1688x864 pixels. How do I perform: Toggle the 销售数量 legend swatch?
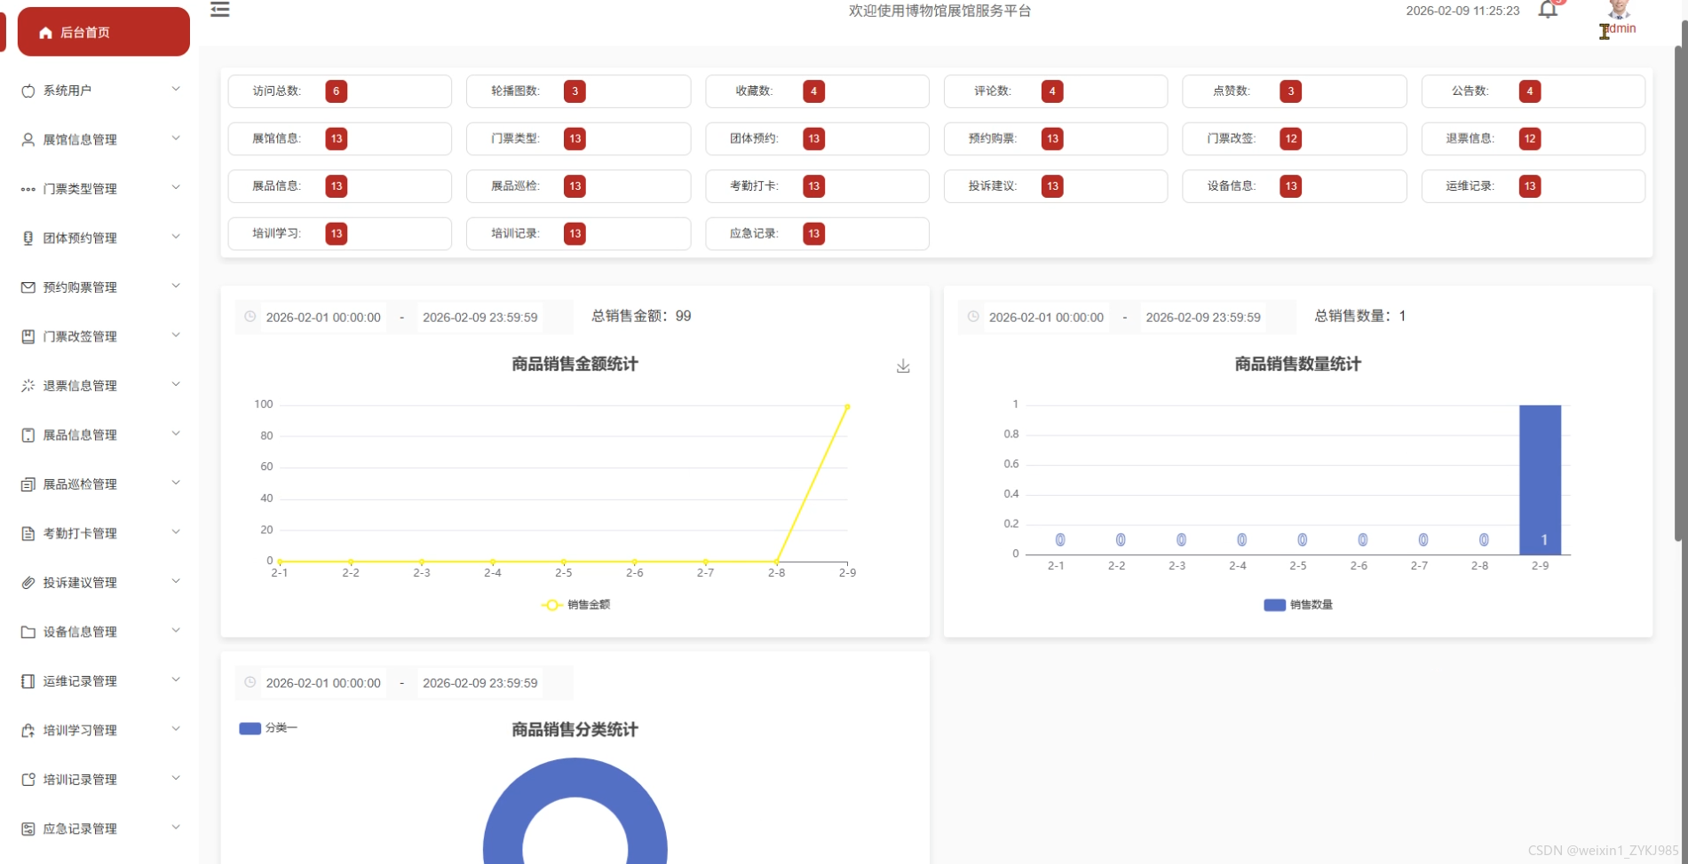coord(1274,605)
